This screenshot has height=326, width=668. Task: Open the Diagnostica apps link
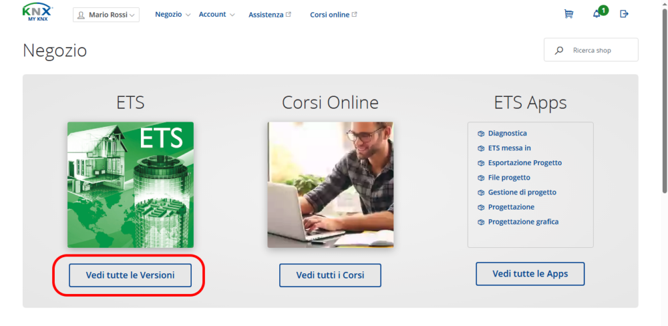(x=508, y=133)
